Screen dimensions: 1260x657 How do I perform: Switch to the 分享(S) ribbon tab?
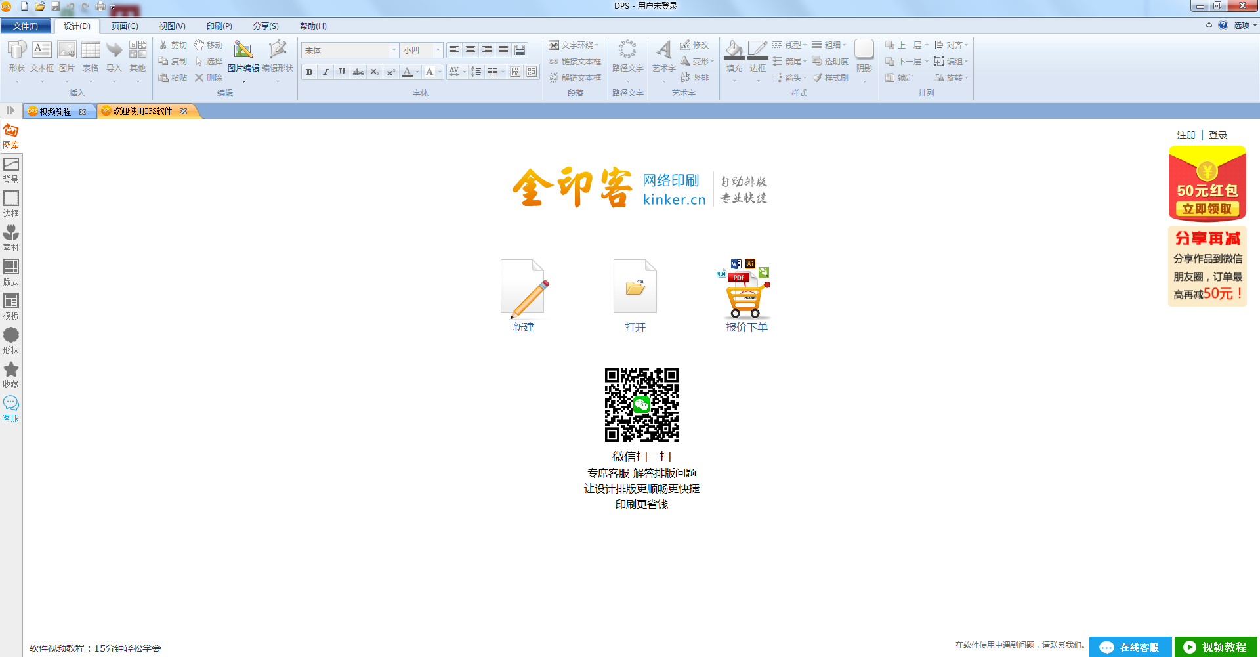266,26
